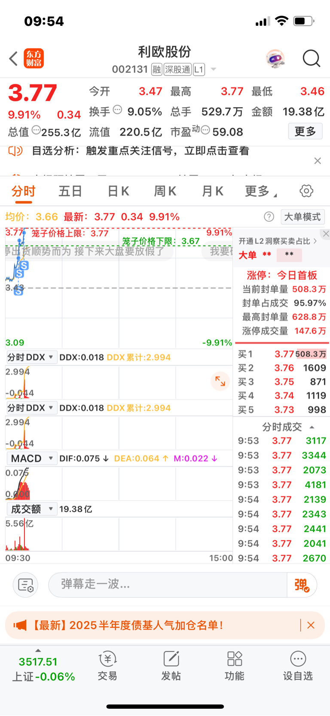The height and width of the screenshot is (716, 330).
Task: Expand stock title dropdown arrow
Action: (x=213, y=69)
